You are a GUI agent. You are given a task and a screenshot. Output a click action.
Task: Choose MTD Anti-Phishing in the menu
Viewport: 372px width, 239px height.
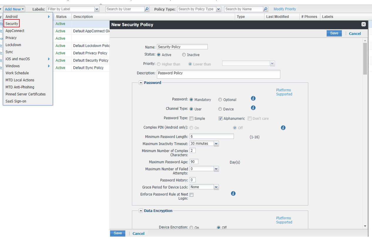(20, 87)
